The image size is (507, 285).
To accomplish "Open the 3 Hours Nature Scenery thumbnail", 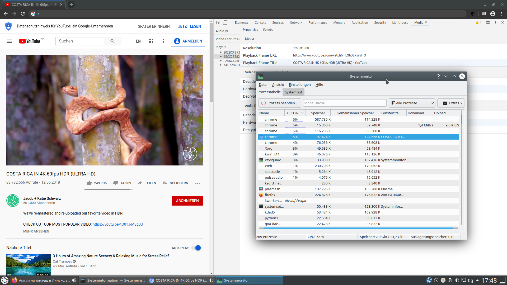I will [29, 265].
